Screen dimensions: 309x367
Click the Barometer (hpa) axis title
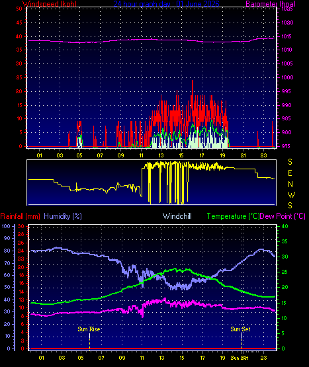[x=271, y=4]
